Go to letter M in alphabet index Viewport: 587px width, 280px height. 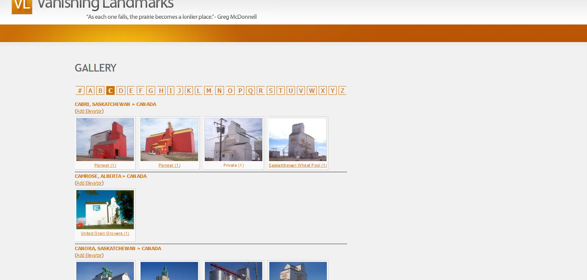point(208,91)
